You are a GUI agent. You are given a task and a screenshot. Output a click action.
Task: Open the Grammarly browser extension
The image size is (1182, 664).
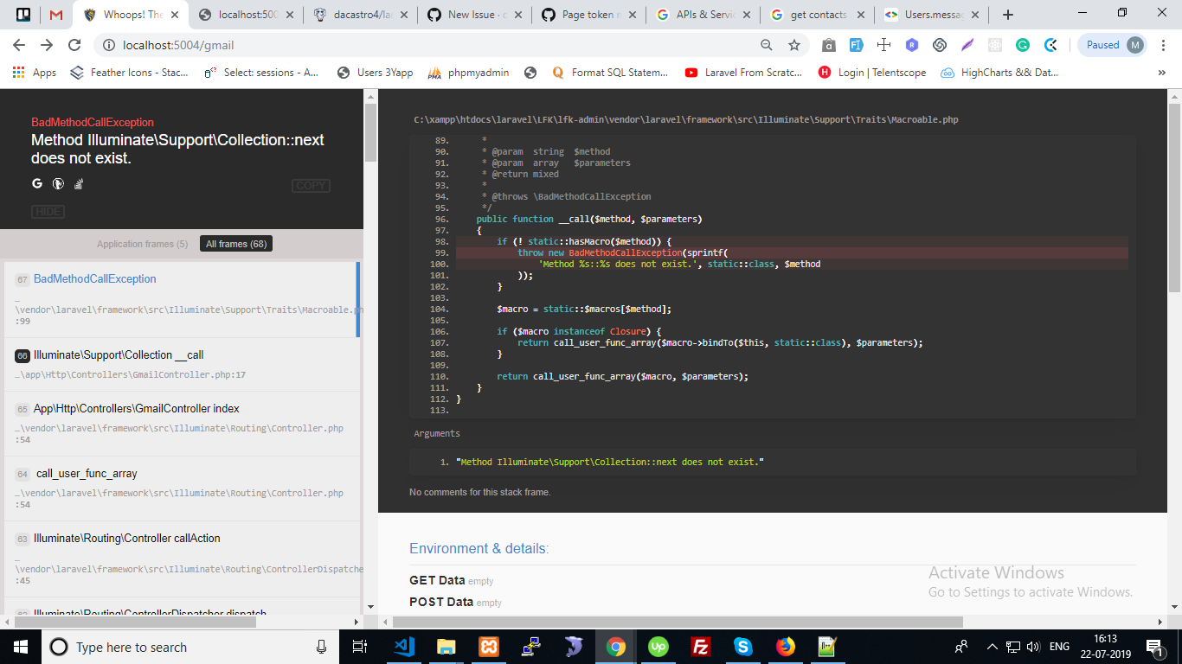pyautogui.click(x=1023, y=43)
